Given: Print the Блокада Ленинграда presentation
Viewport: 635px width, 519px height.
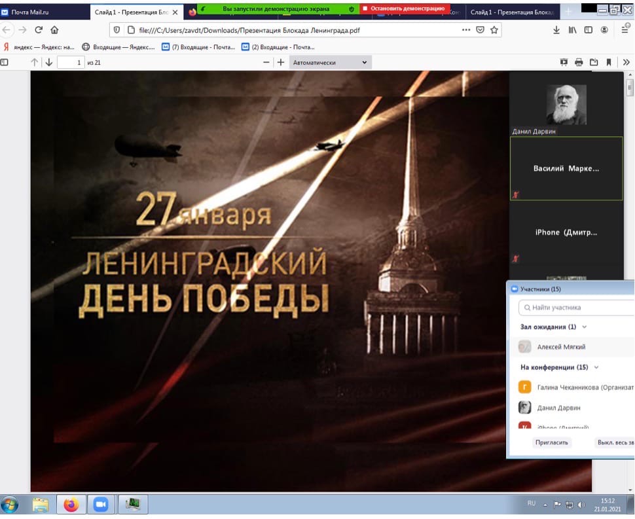Looking at the screenshot, I should 577,62.
